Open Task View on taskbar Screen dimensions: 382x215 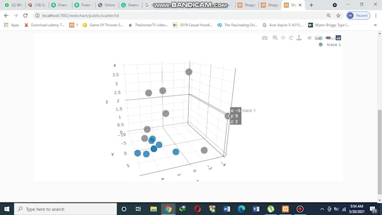coord(138,209)
